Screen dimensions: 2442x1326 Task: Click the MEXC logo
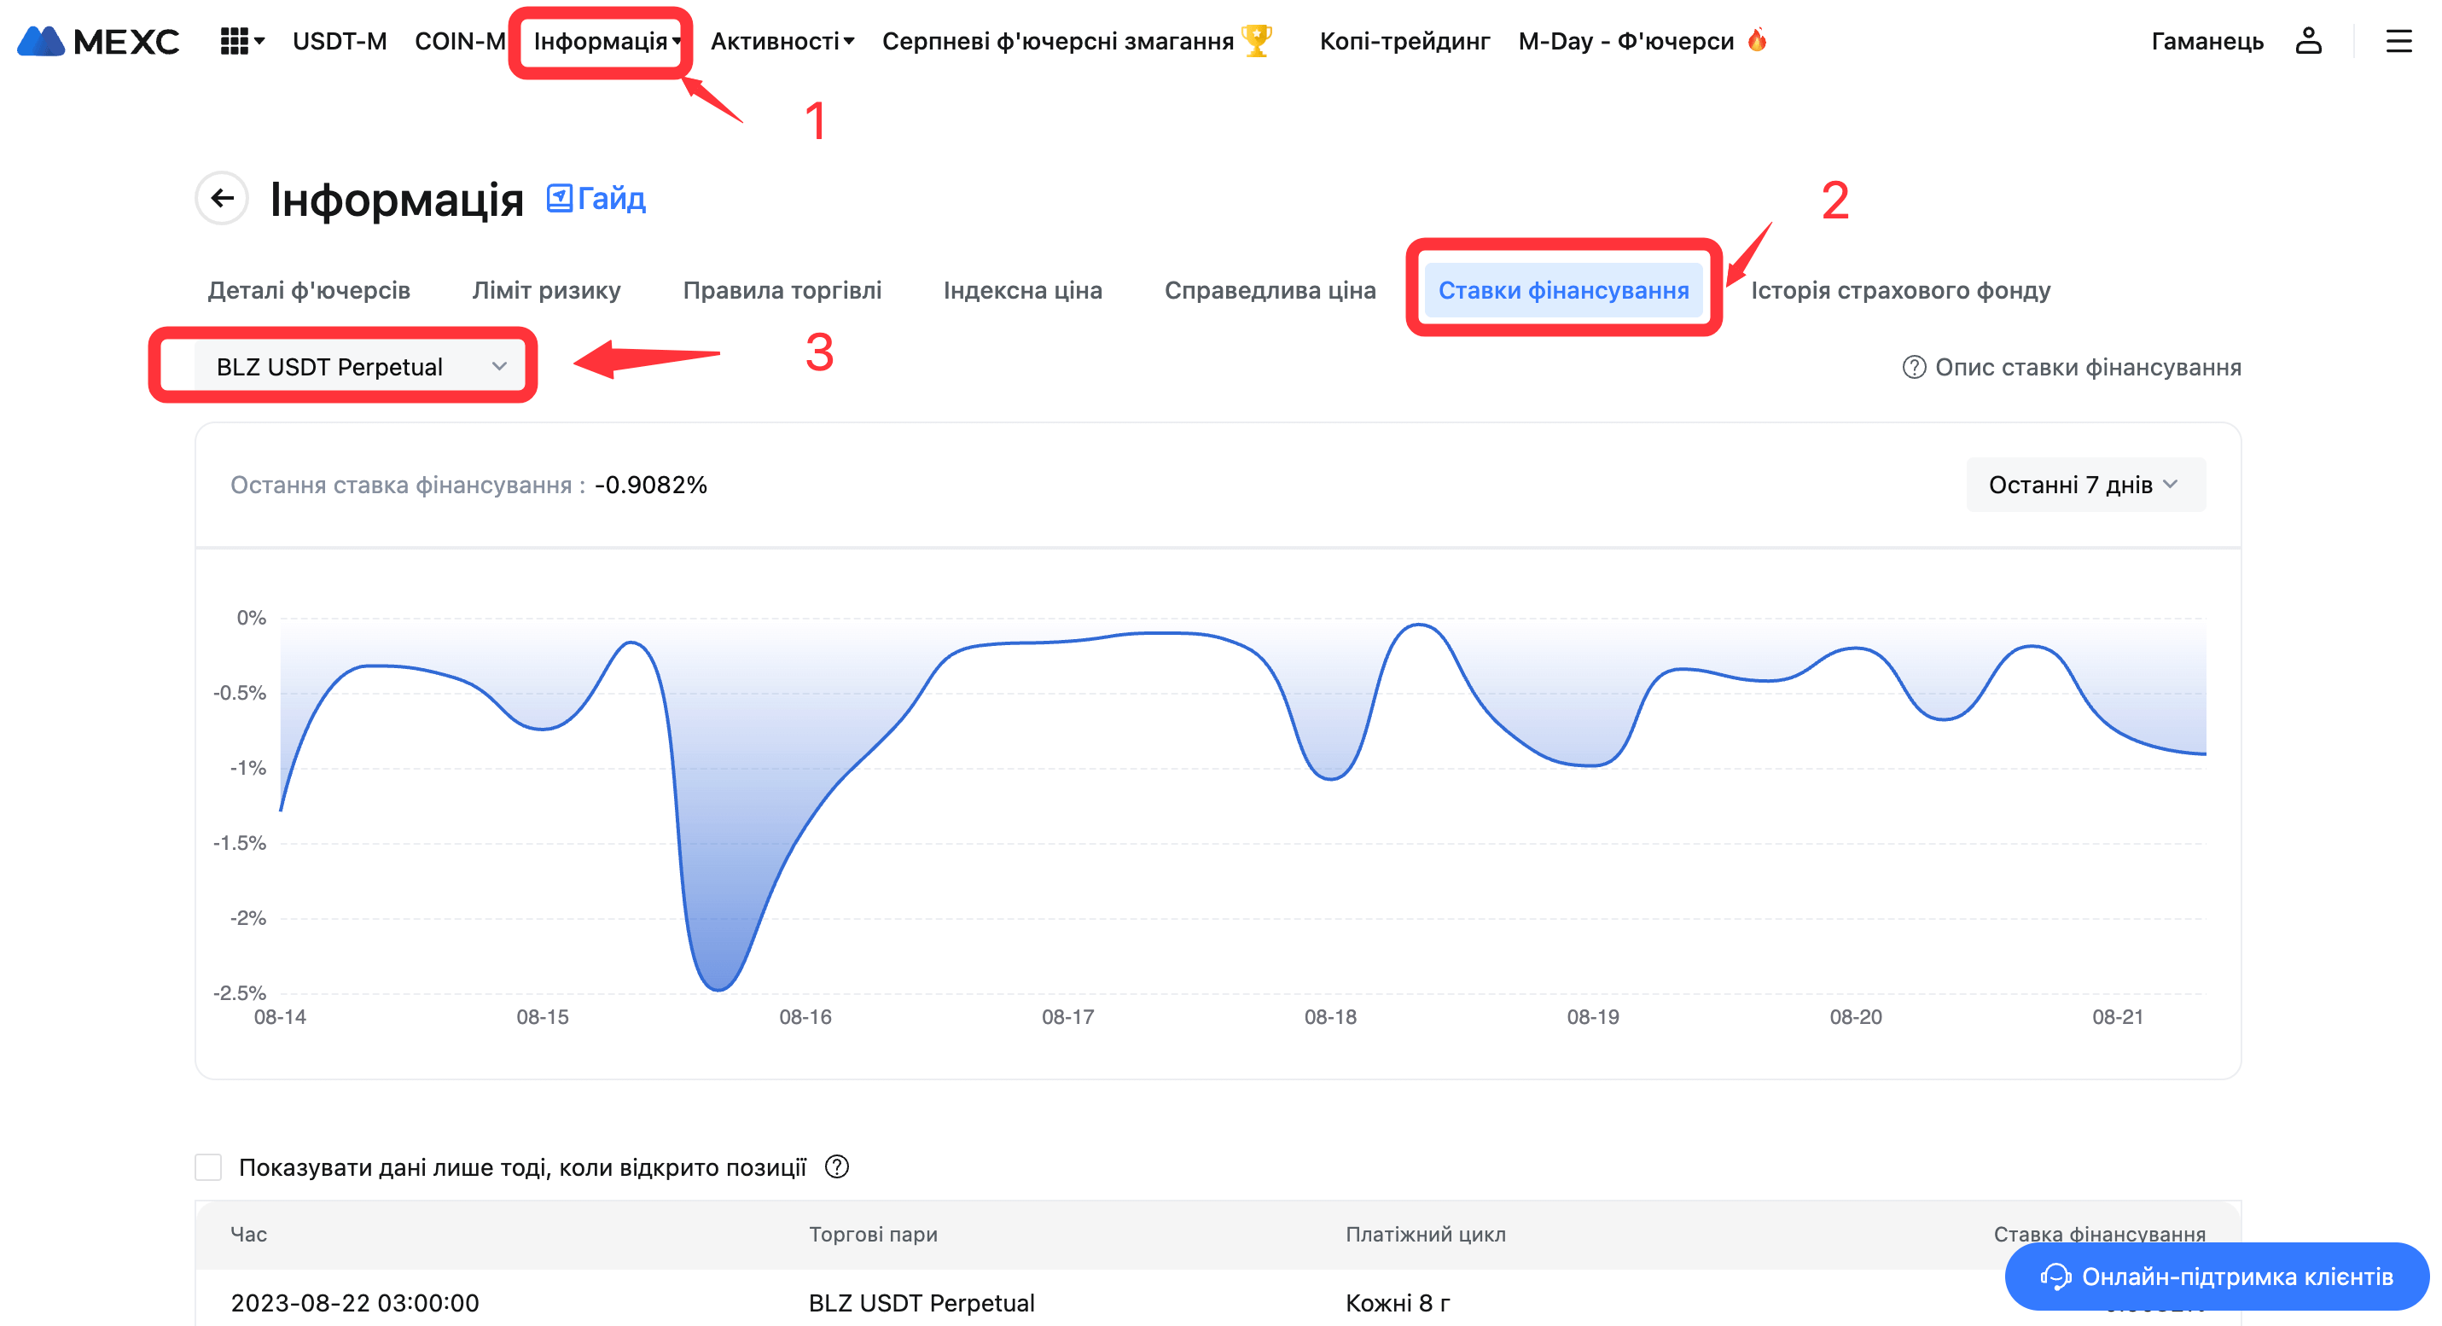pos(99,41)
